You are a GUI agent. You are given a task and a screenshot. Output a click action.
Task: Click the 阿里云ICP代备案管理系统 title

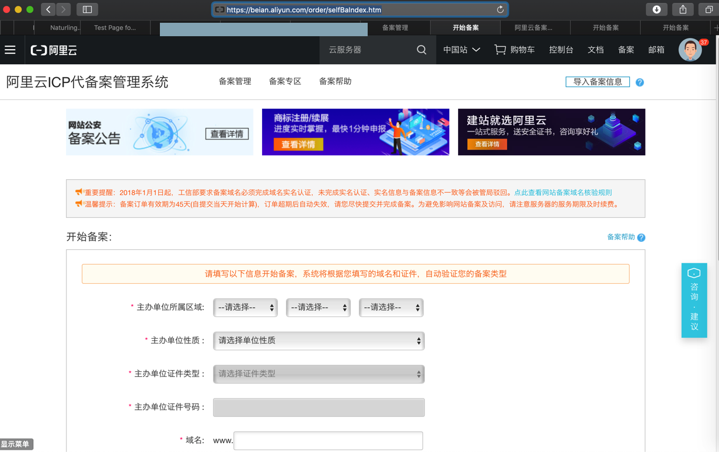[x=87, y=82]
